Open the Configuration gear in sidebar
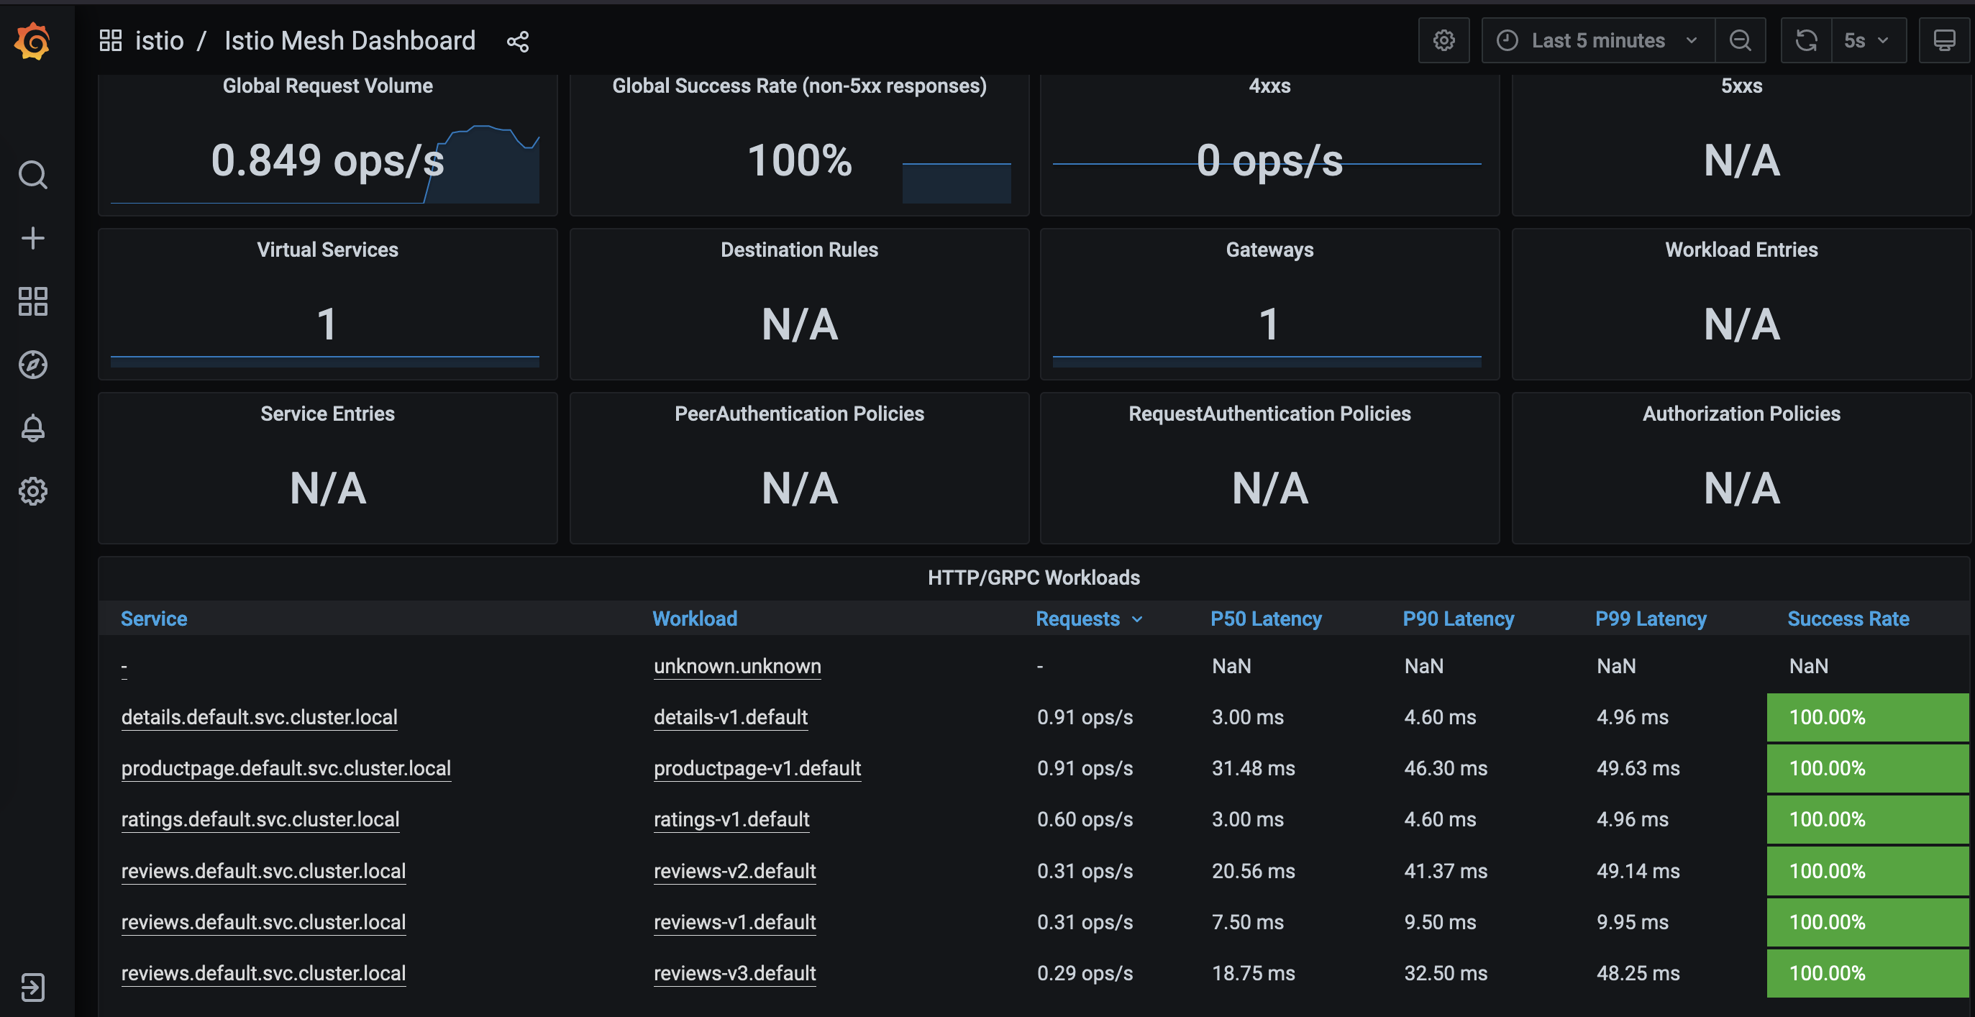This screenshot has width=1975, height=1017. click(x=32, y=491)
